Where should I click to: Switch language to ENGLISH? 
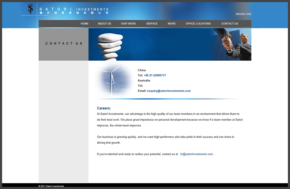coord(240,14)
